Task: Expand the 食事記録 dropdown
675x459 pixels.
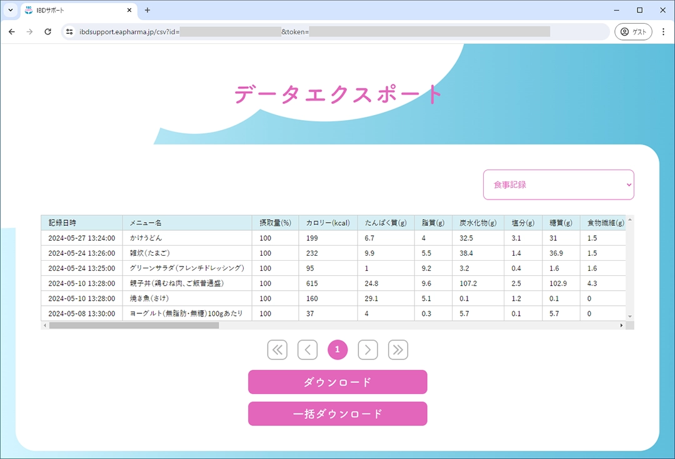Action: tap(558, 184)
